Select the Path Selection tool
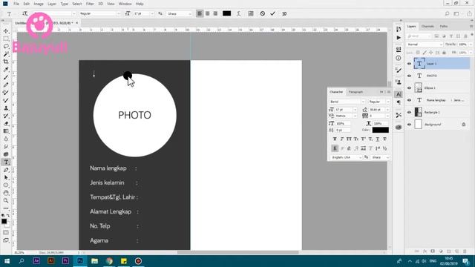This screenshot has width=475, height=267. [6, 177]
